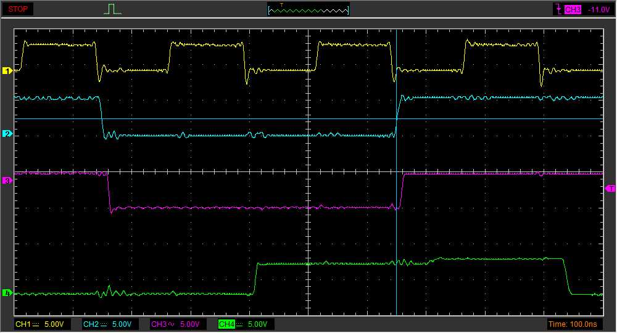The height and width of the screenshot is (333, 617).
Task: Open the CH3 channel settings label
Action: 158,324
